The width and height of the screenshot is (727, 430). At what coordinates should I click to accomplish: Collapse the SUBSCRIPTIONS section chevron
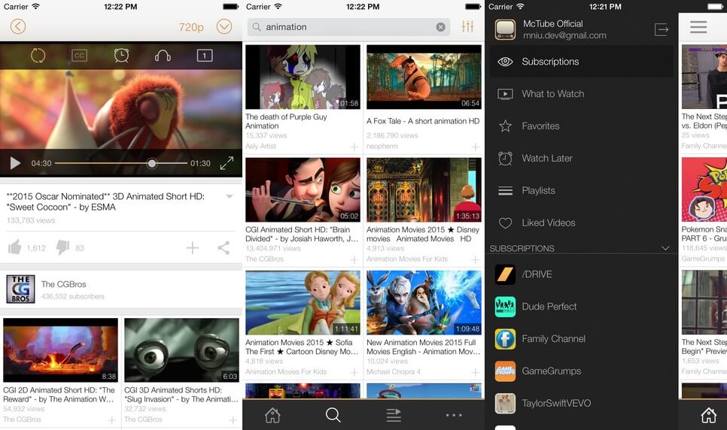pos(665,248)
